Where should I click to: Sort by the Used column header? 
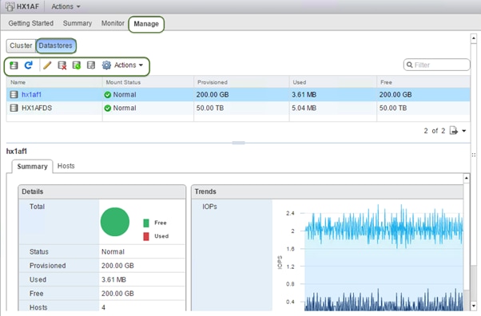(x=333, y=82)
